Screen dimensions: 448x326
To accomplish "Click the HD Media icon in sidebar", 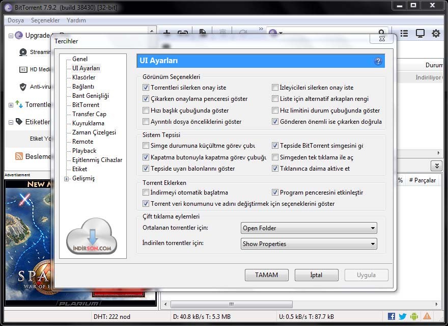I will point(23,69).
